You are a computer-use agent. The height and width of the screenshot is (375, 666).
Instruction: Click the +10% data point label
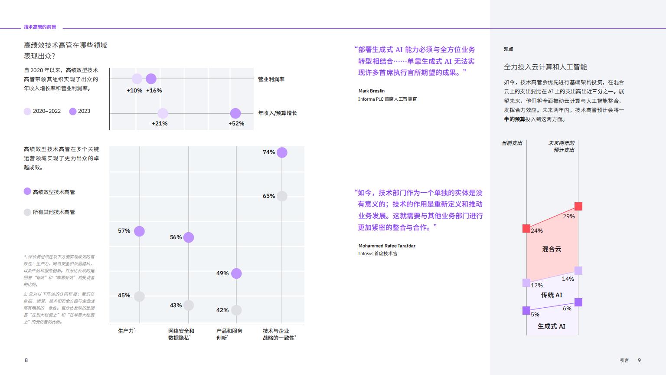134,90
